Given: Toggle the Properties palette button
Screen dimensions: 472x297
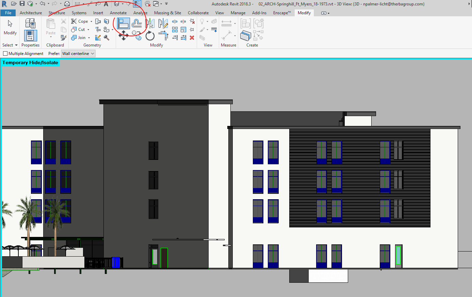Looking at the screenshot, I should pyautogui.click(x=30, y=36).
